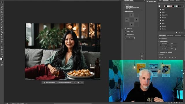Click the delete swatch trash icon
Screen dimensions: 185x104
click(x=182, y=33)
